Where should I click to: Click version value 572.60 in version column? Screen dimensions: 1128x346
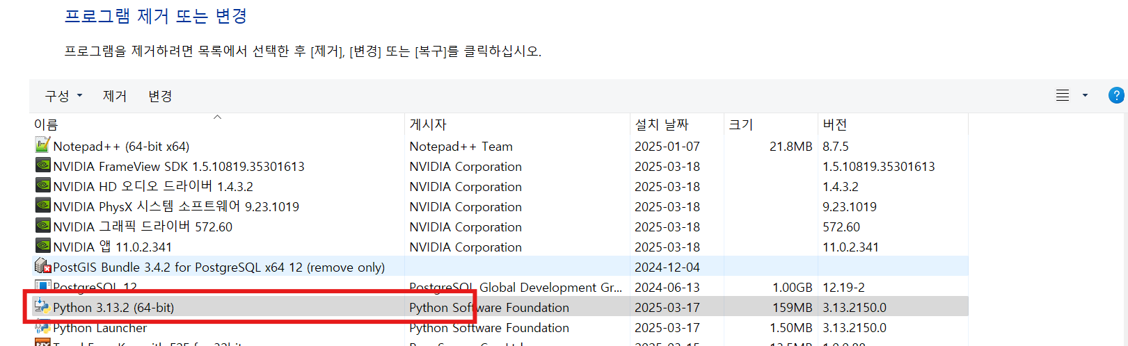pos(841,227)
